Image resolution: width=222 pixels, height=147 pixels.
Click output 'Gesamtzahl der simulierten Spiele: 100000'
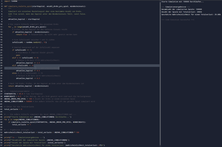click(x=182, y=9)
